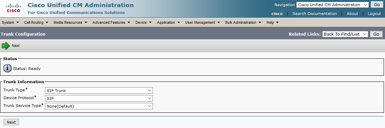Open the Search Documentation link
This screenshot has height=128, width=385.
315,14
